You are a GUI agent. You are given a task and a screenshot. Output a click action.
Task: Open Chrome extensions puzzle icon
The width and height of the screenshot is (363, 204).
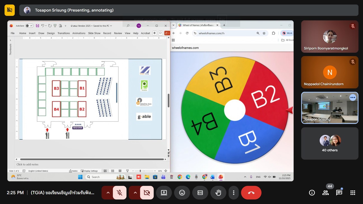274,33
